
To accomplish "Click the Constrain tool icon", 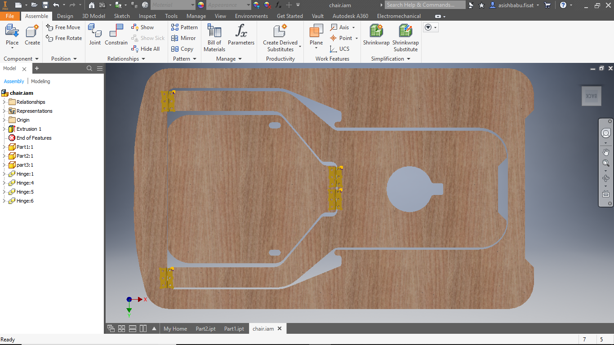I will [116, 31].
